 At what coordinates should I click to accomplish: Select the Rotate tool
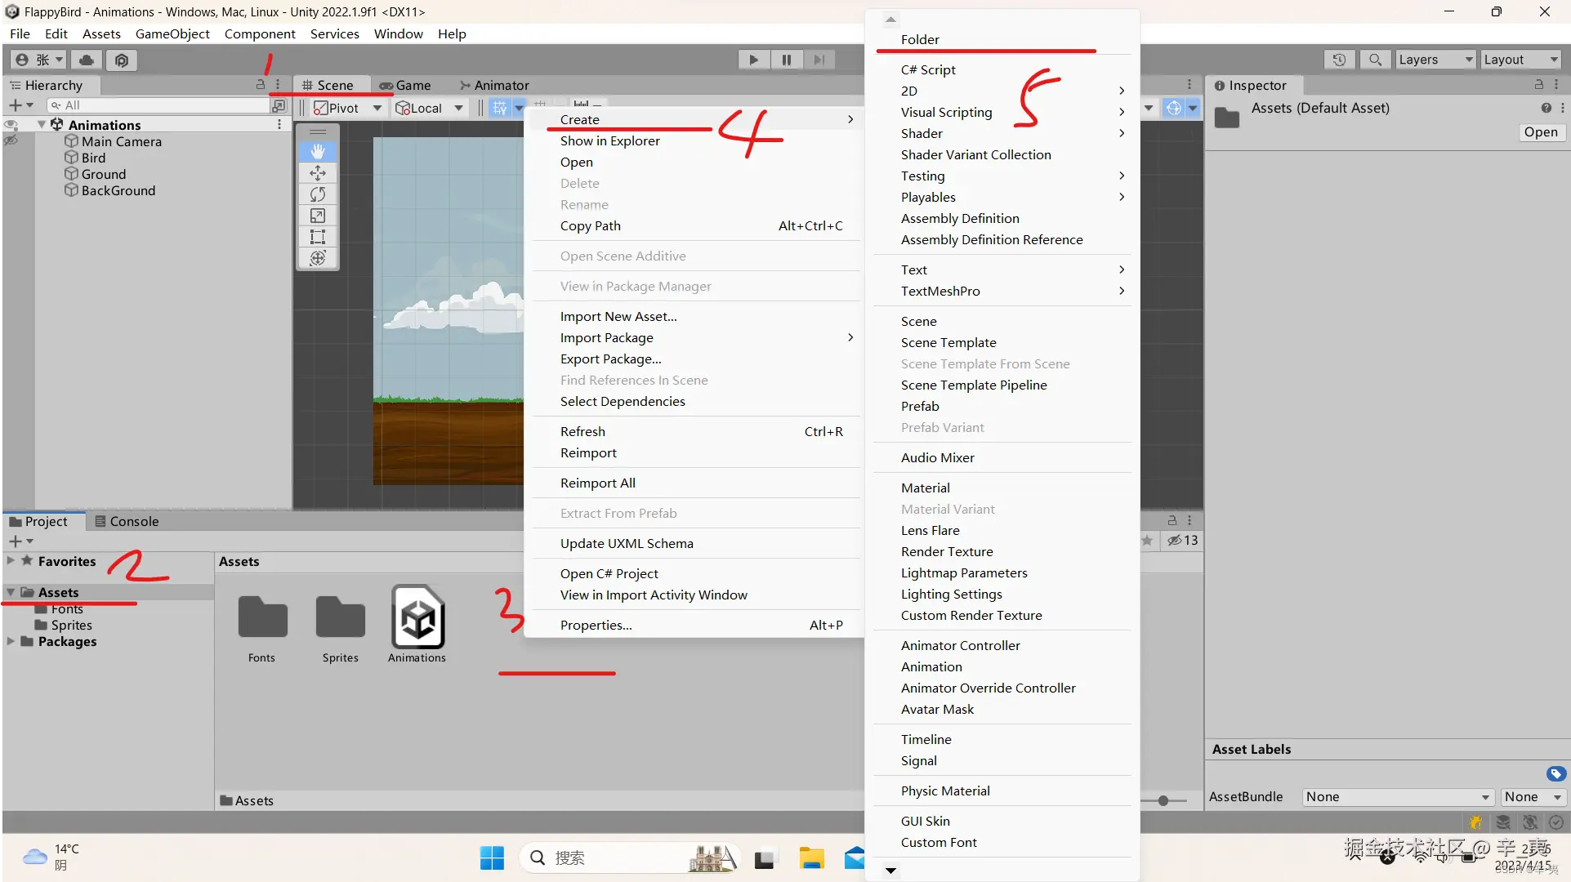[x=318, y=194]
